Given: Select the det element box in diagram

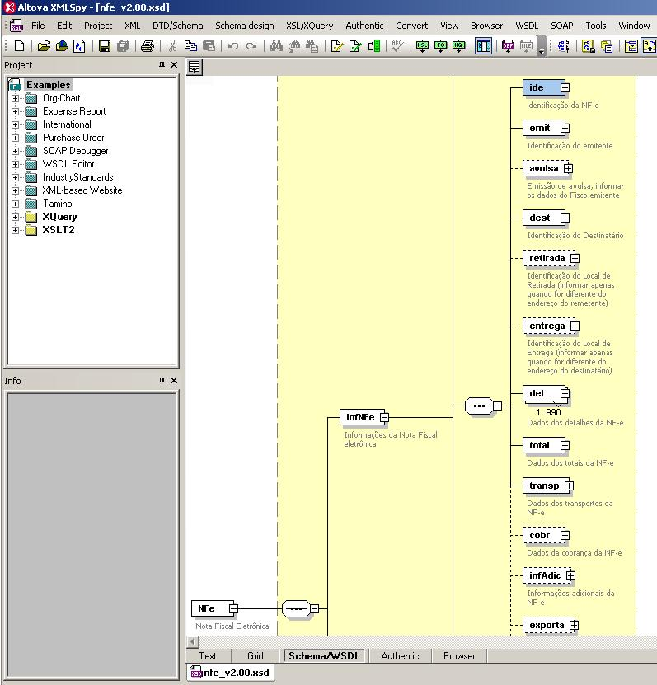Looking at the screenshot, I should 539,394.
